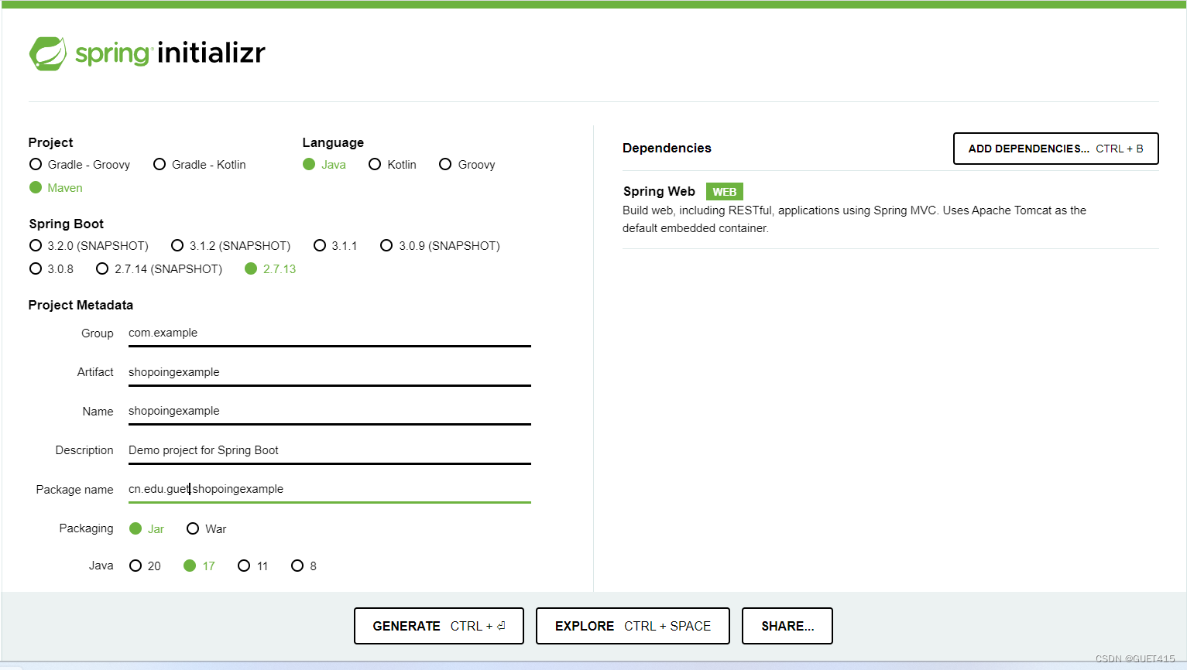
Task: Edit the Description input field
Action: (330, 451)
